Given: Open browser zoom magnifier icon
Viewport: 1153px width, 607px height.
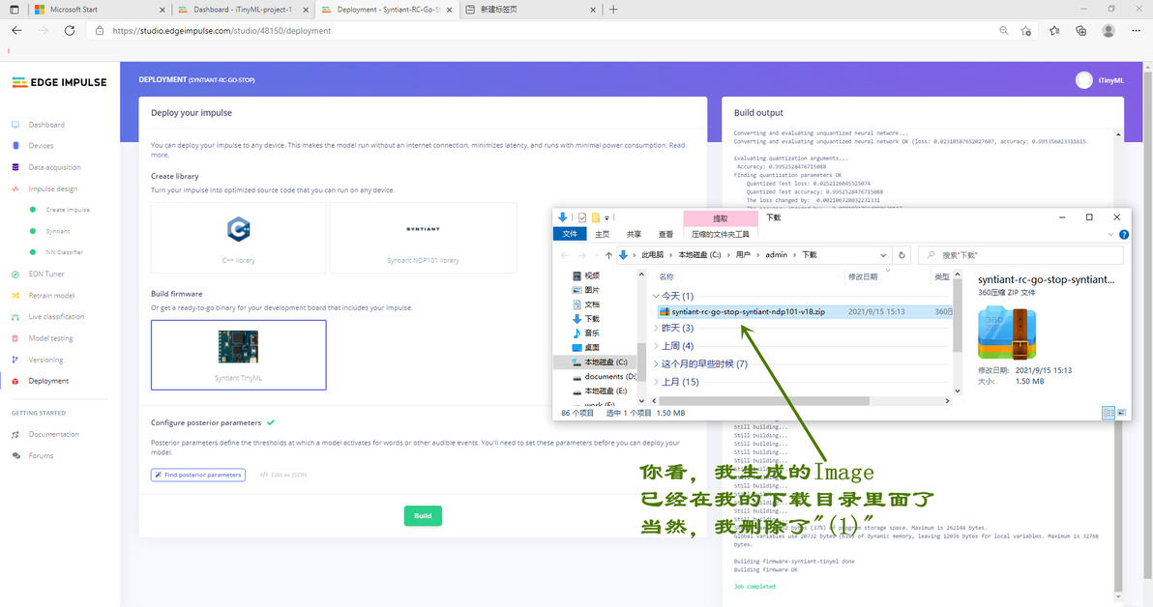Looking at the screenshot, I should click(x=1004, y=31).
